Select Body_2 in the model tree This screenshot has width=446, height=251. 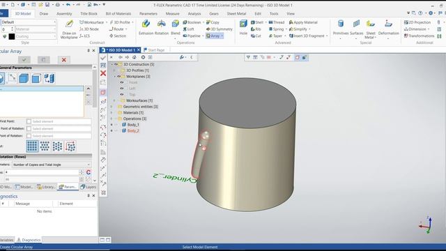point(133,131)
